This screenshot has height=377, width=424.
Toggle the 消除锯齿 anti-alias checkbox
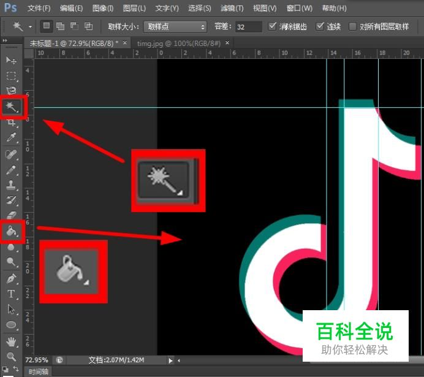point(272,26)
